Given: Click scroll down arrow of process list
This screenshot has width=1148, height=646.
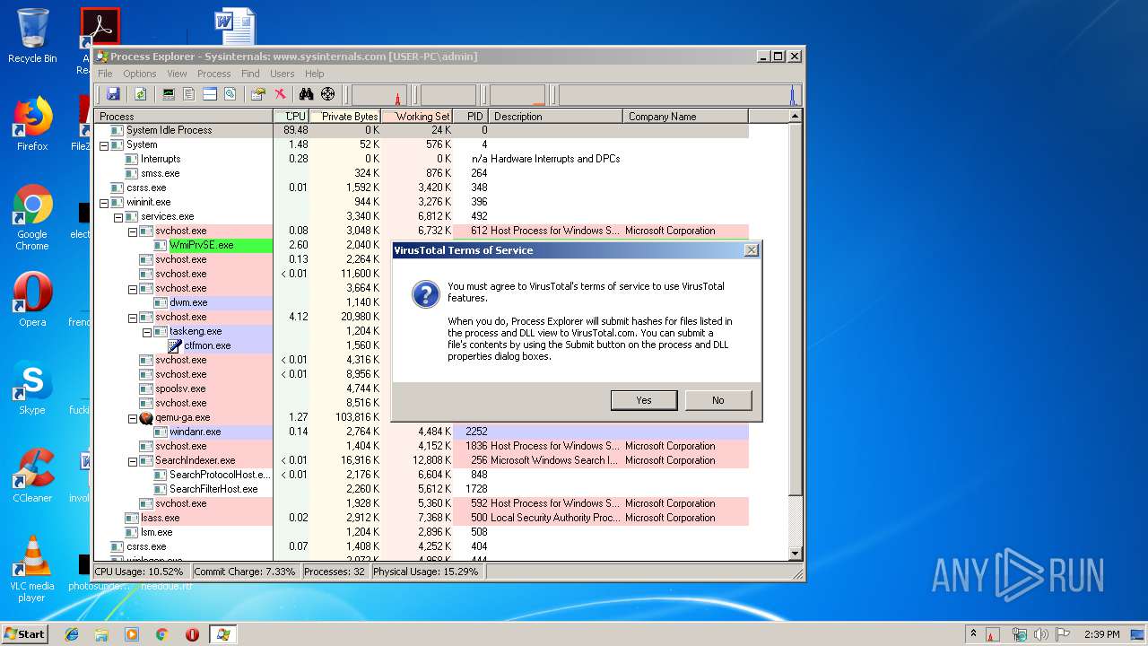Looking at the screenshot, I should [x=795, y=553].
